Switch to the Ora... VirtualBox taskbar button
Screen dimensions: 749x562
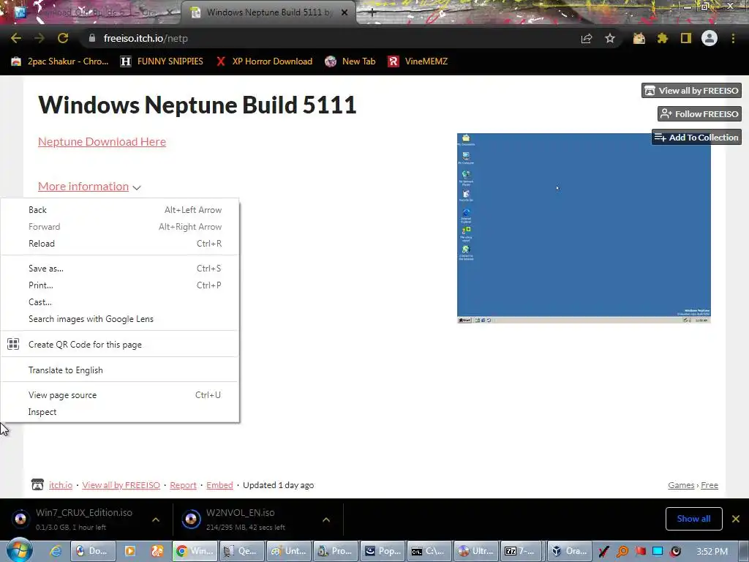[570, 551]
